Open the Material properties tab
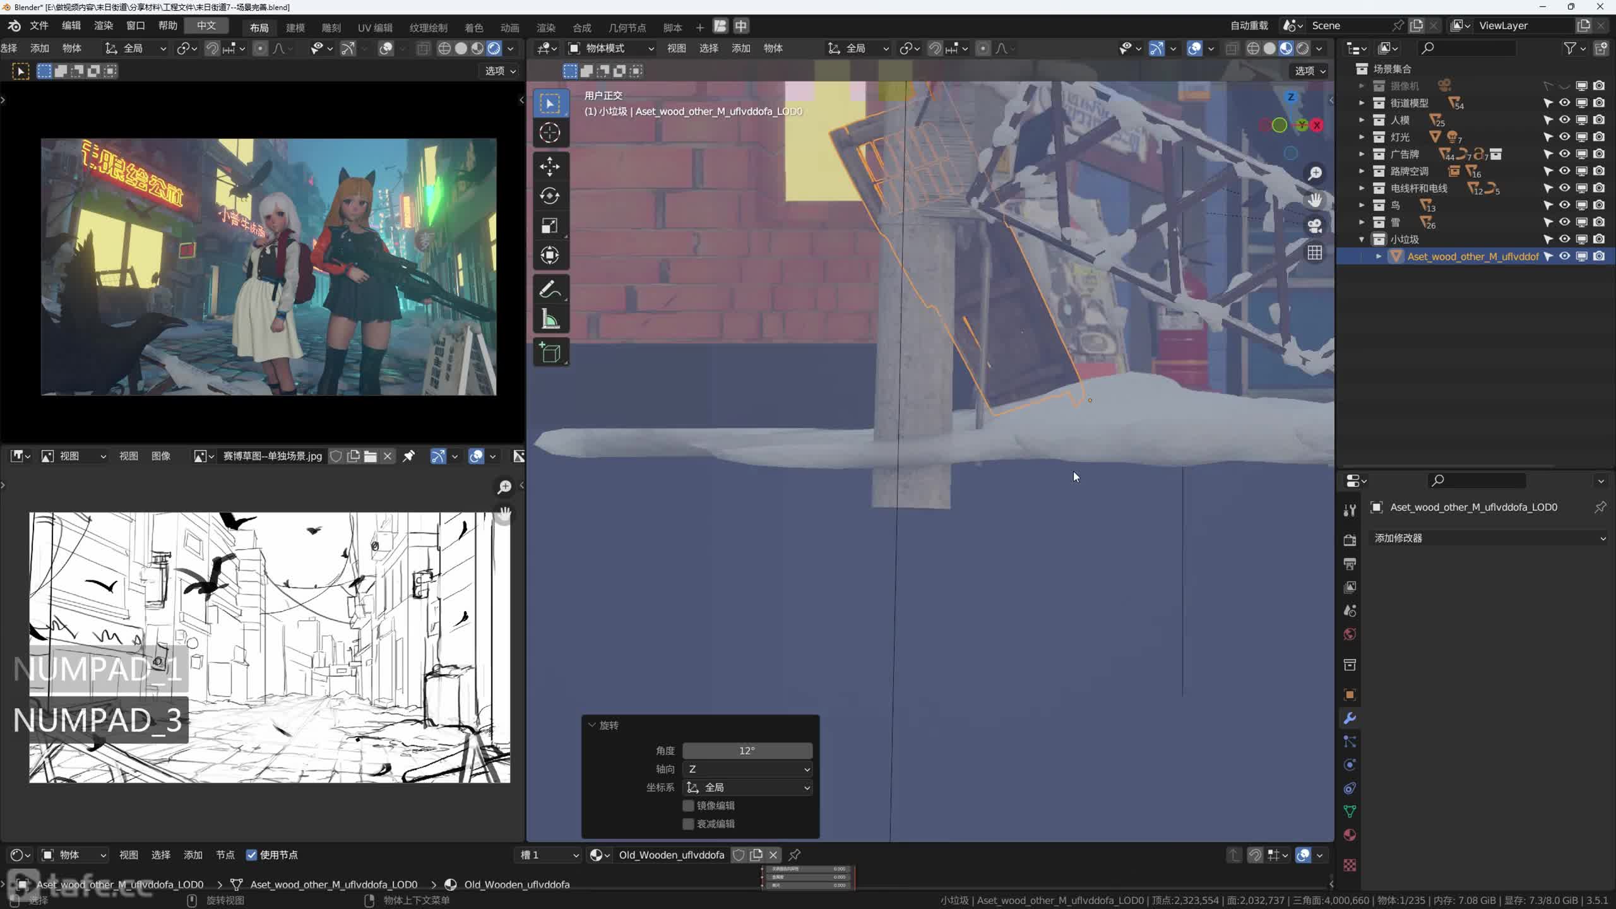Screen dimensions: 1616x909 click(1350, 835)
